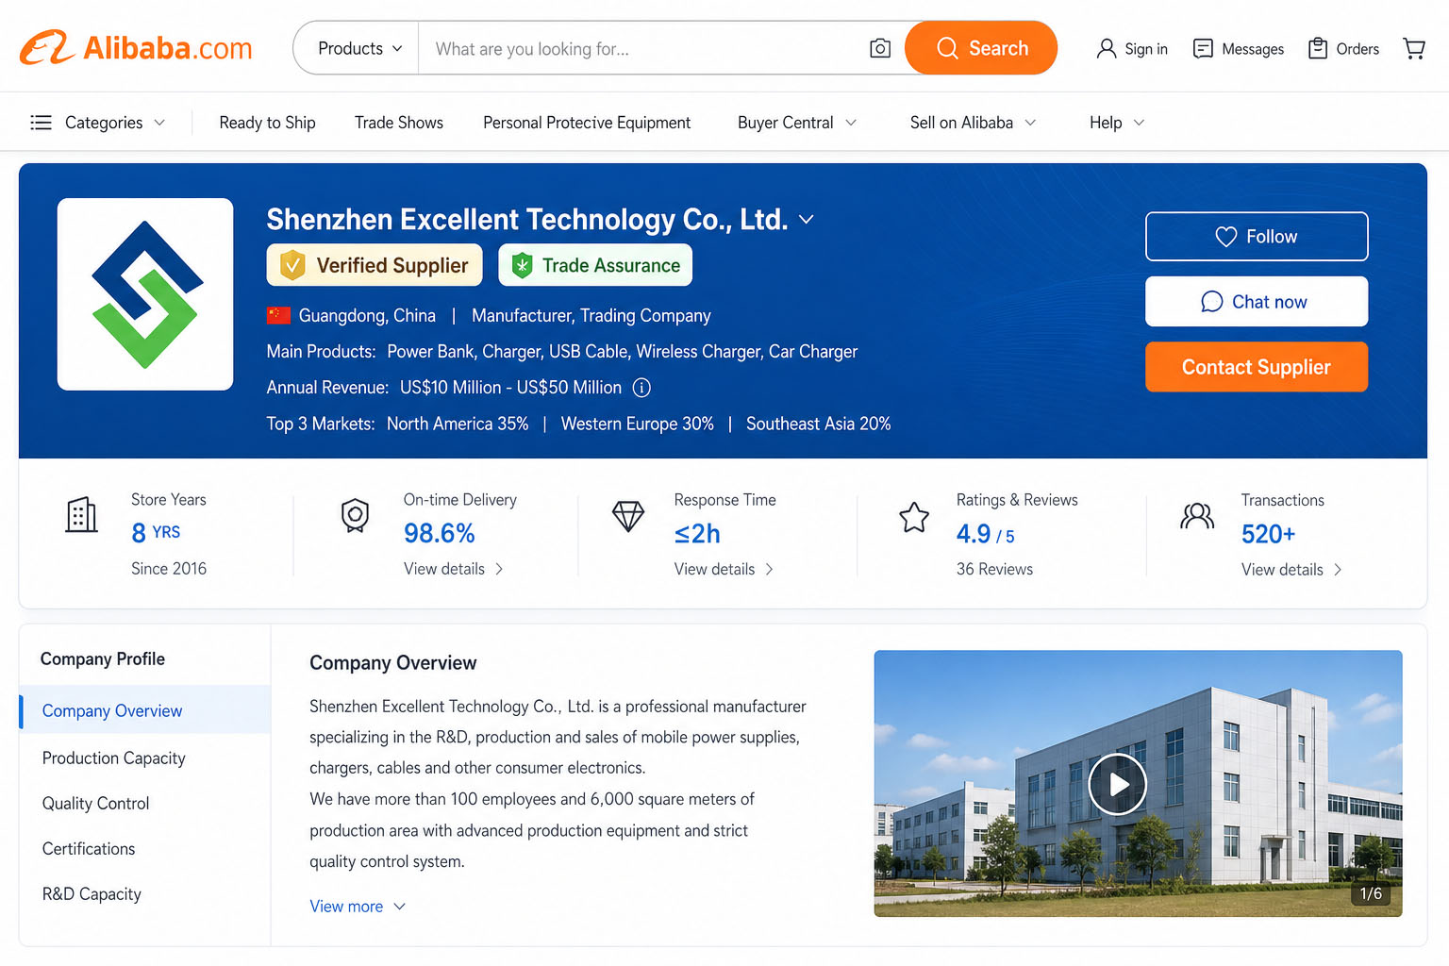
Task: Click the Verified Supplier badge label
Action: [392, 266]
